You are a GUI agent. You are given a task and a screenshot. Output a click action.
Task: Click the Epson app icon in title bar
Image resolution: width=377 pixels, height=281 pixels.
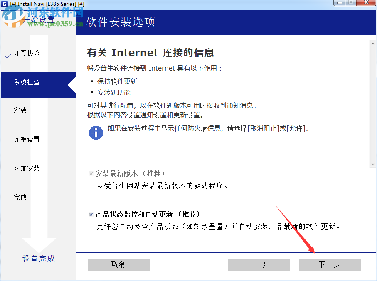[x=5, y=4]
